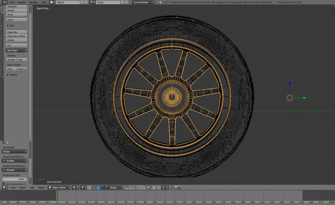335x205 pixels.
Task: Open proportional editing circle icon in header
Action: 154,187
